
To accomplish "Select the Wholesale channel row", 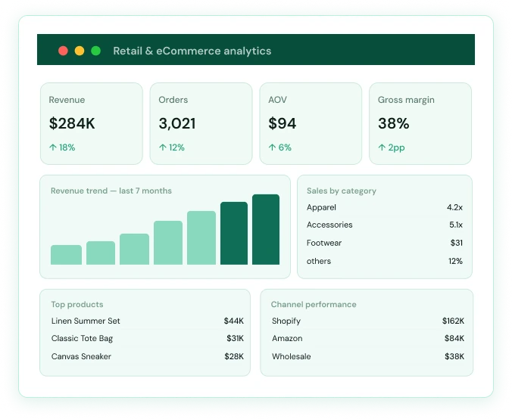I will (x=367, y=356).
